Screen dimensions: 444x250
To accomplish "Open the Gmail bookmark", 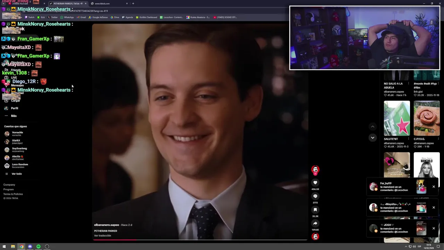I will (81, 17).
